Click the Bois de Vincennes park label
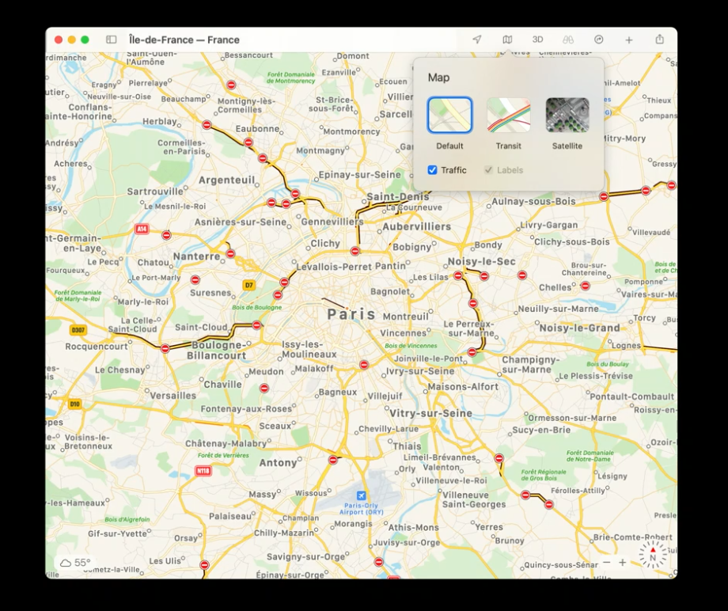 tap(411, 345)
